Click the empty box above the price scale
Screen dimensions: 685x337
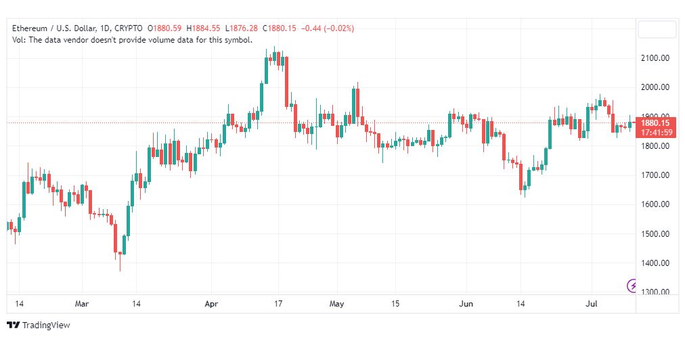point(657,30)
